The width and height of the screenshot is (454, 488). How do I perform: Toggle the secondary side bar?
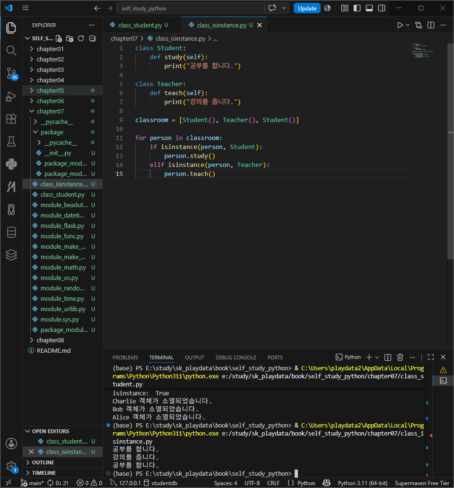tap(382, 8)
